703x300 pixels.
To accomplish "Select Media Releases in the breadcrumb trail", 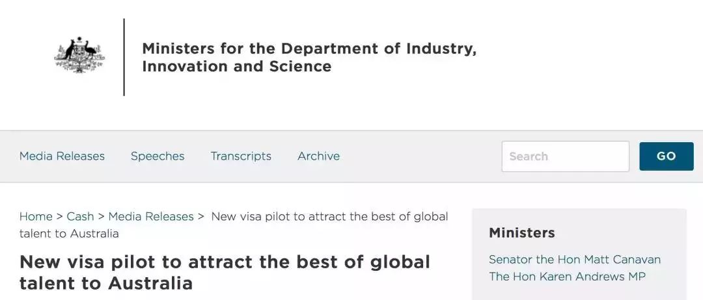I will point(151,216).
